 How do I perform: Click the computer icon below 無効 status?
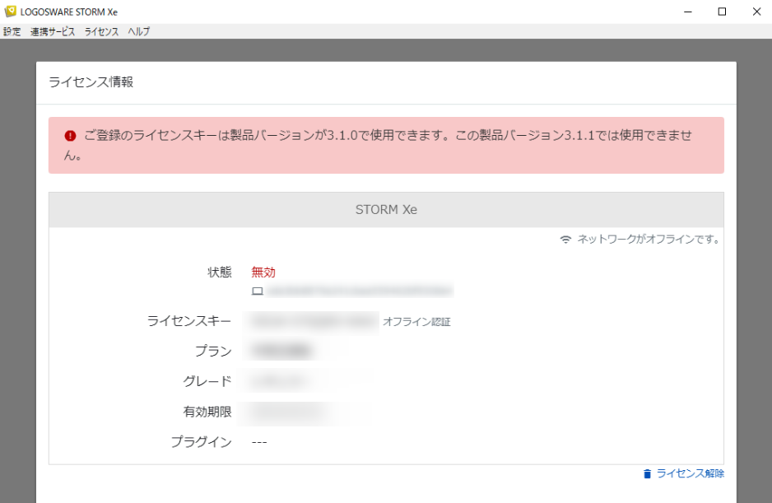(x=257, y=291)
